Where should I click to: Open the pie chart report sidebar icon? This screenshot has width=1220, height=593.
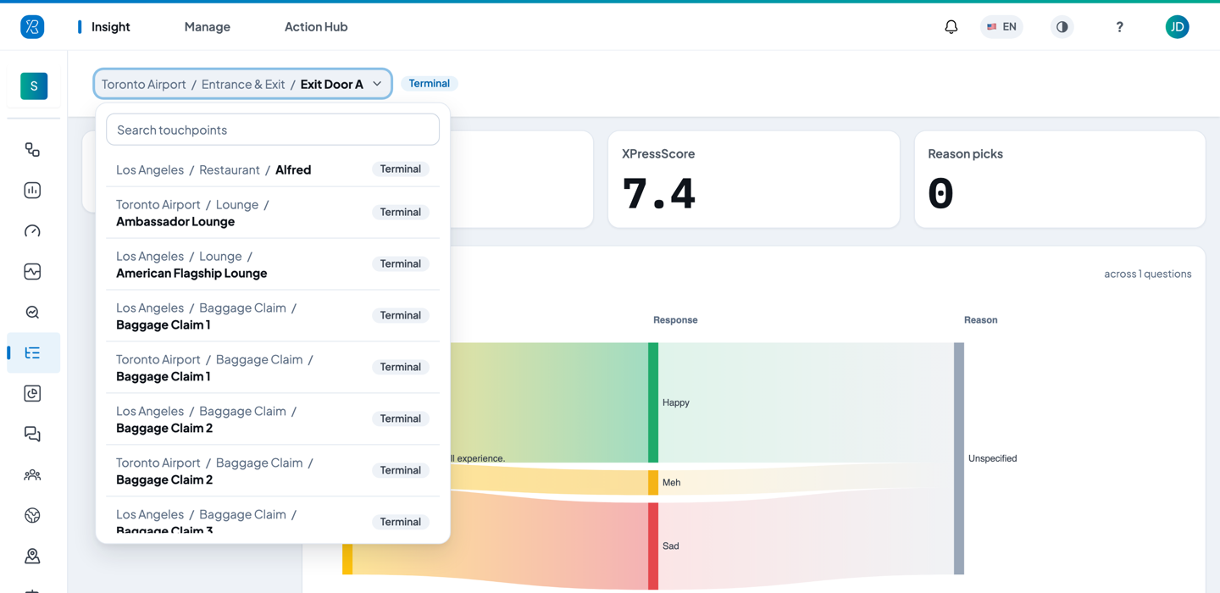tap(32, 394)
